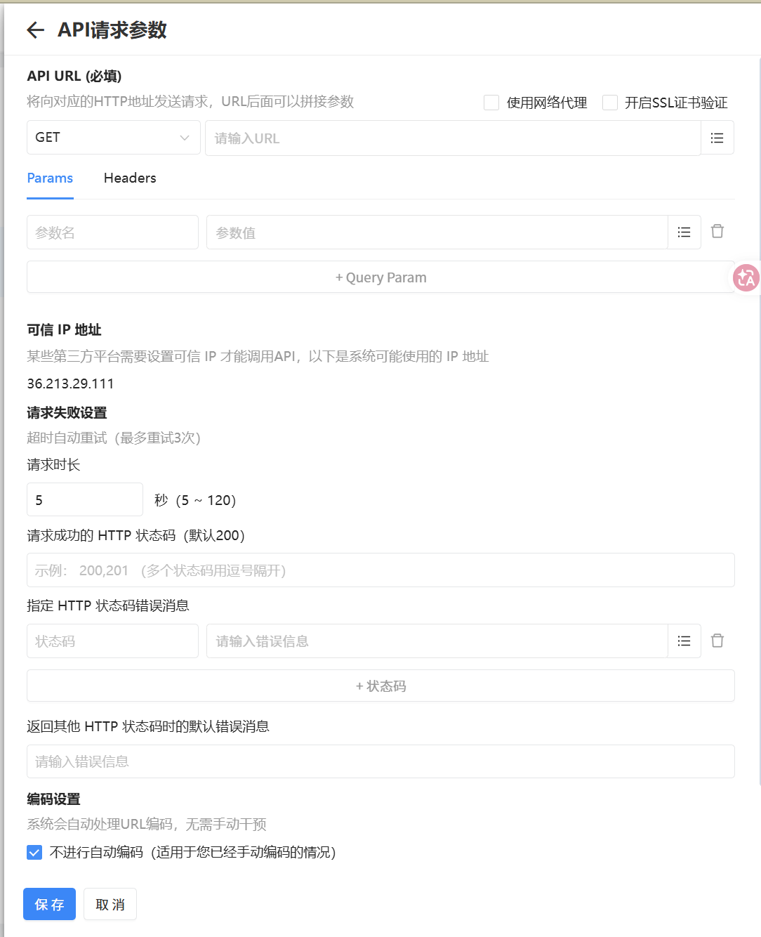Click the 请求时长 field showing 5
The height and width of the screenshot is (937, 761).
(x=84, y=499)
